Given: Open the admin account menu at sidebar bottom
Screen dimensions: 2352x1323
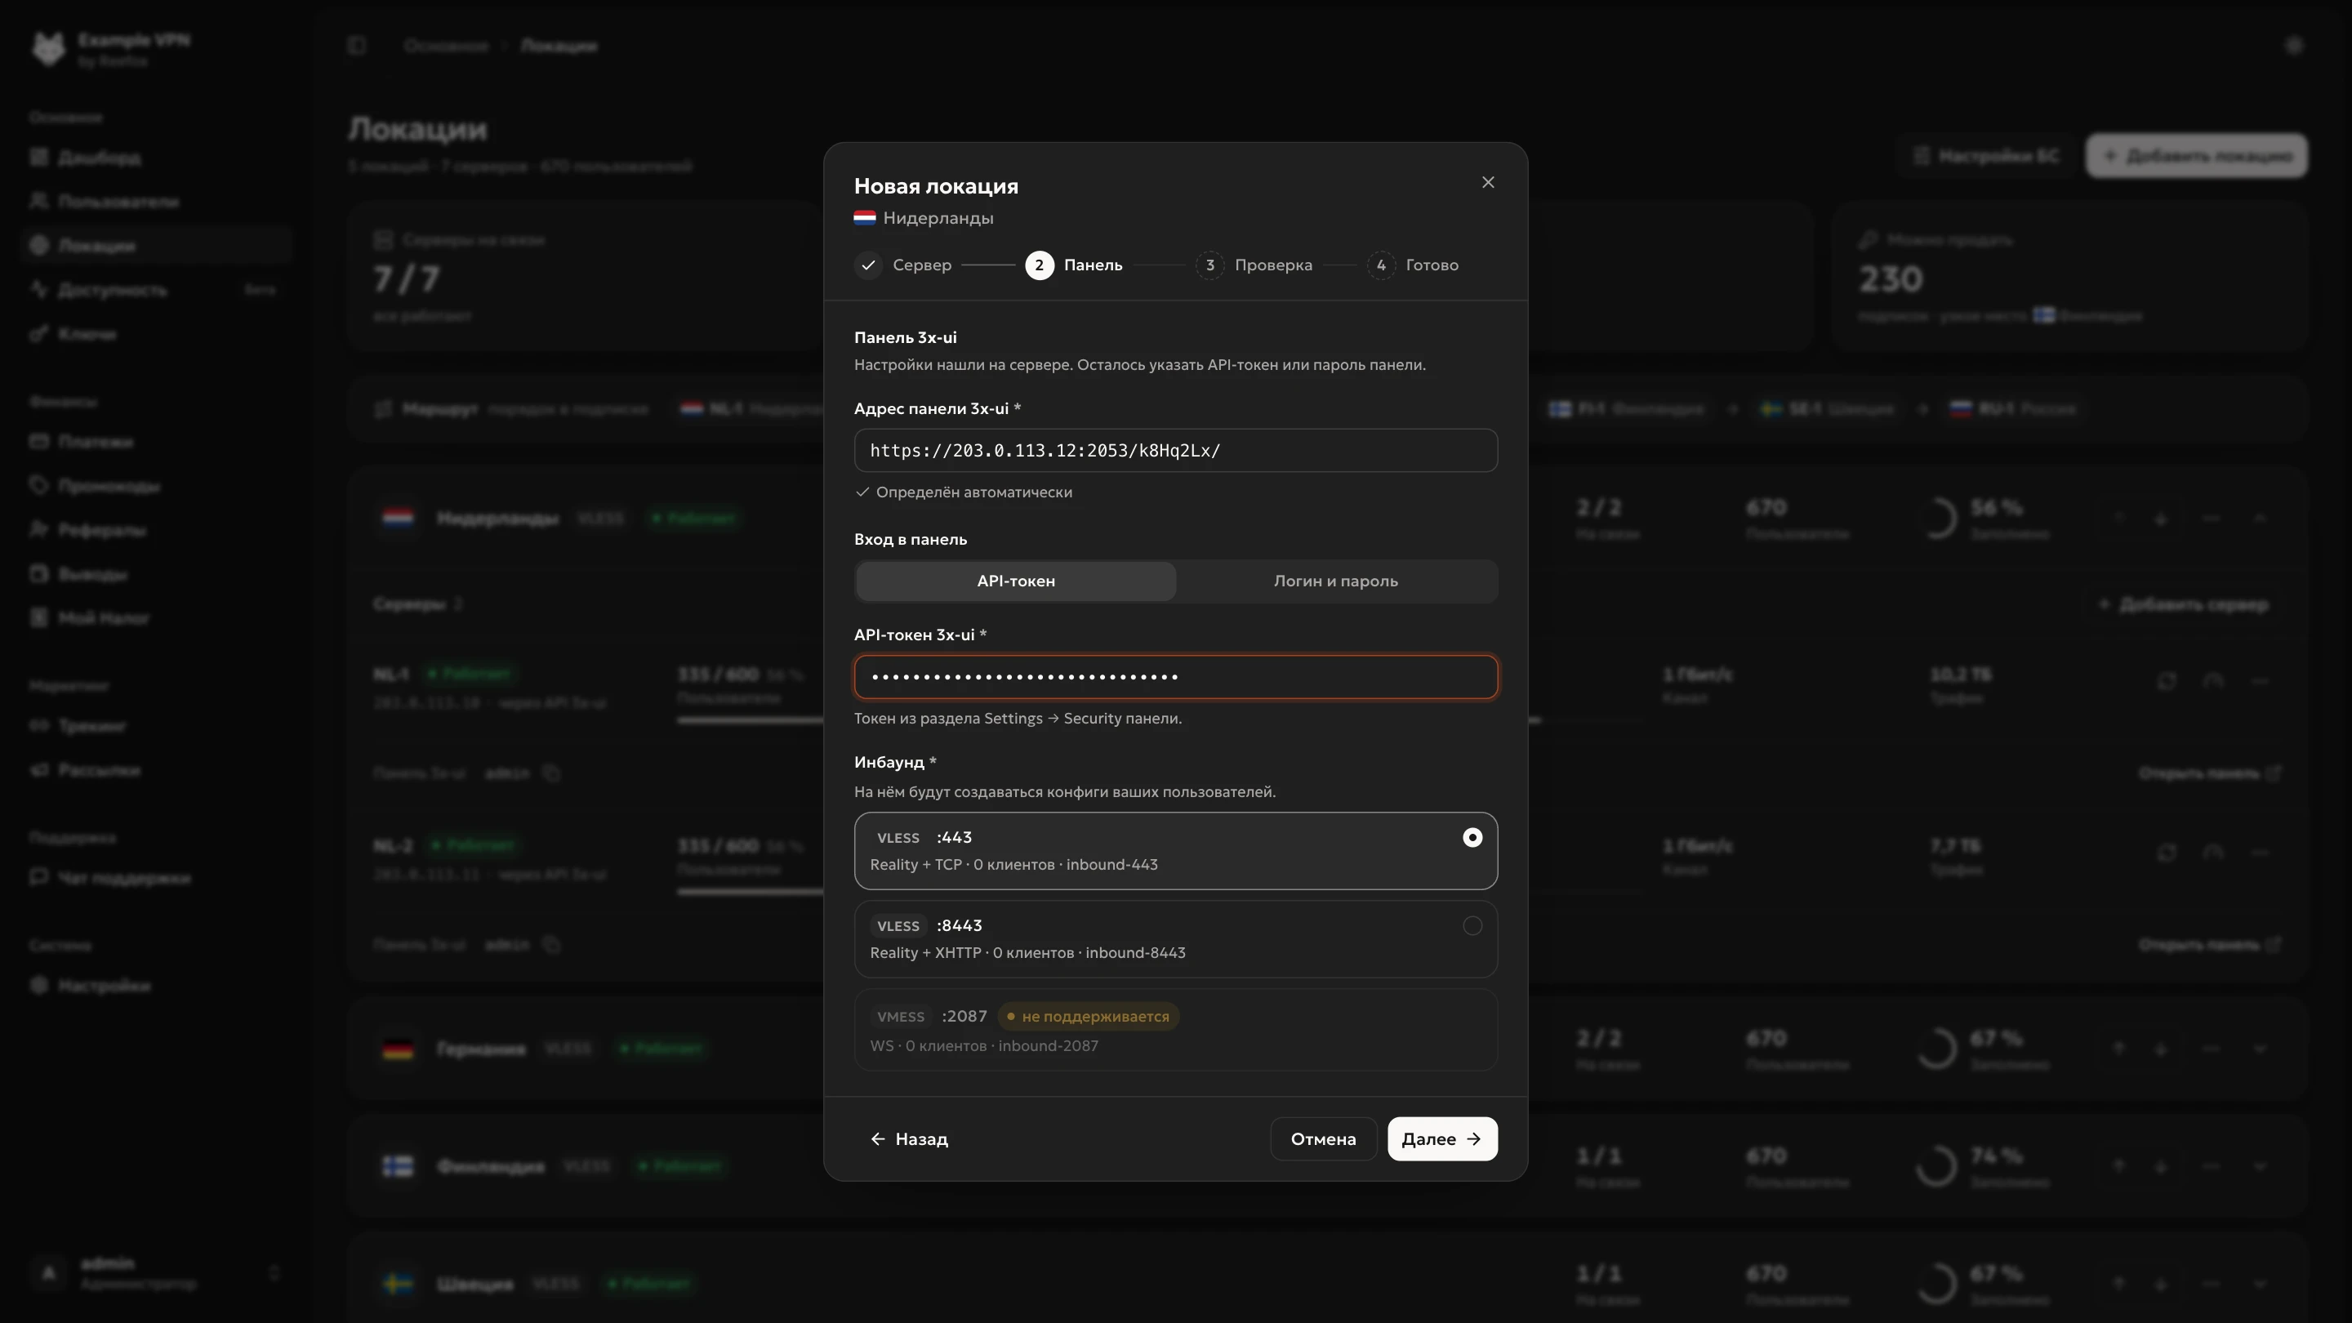Looking at the screenshot, I should [x=155, y=1273].
